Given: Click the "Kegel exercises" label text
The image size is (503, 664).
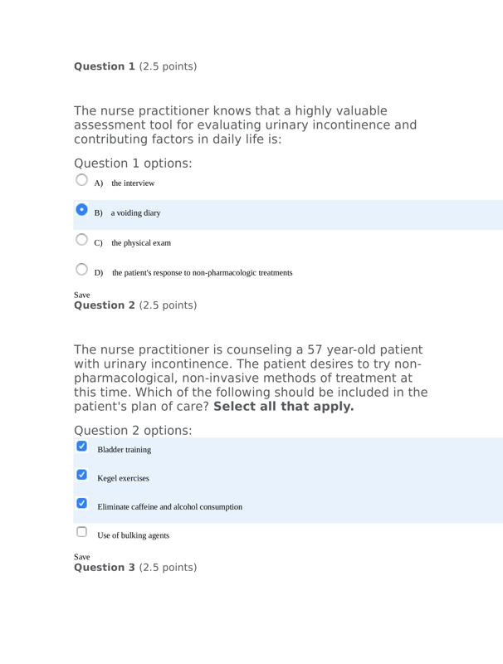Looking at the screenshot, I should coord(124,479).
